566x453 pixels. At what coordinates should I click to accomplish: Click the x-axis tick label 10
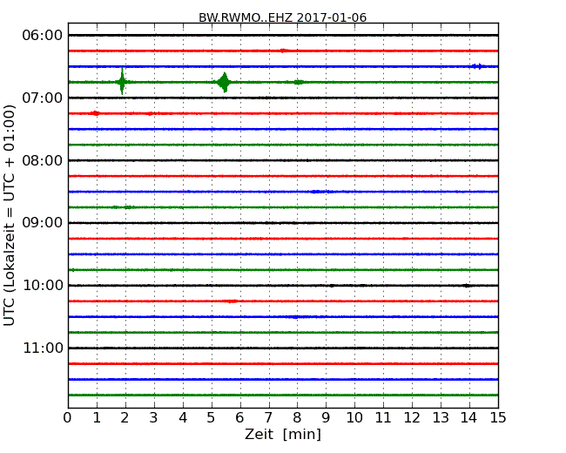point(354,417)
